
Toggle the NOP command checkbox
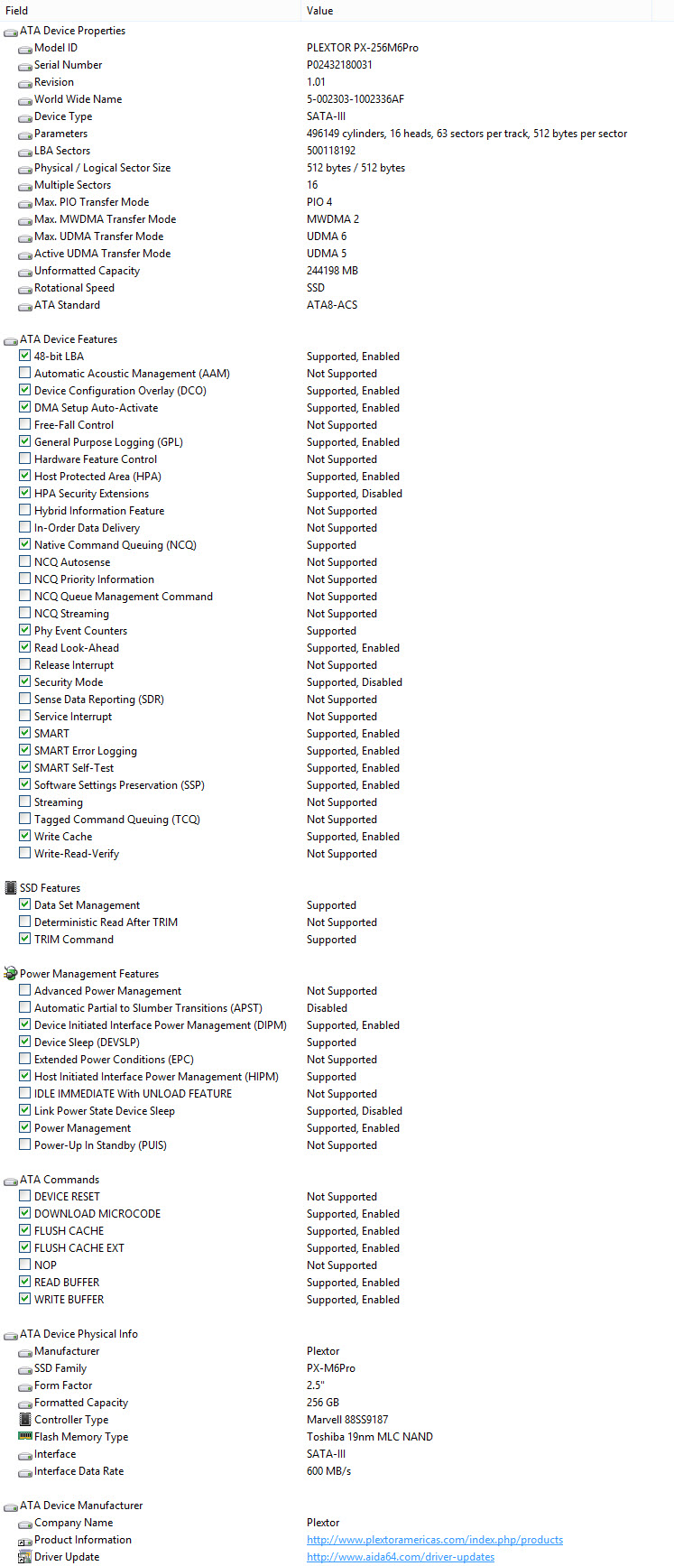25,1265
